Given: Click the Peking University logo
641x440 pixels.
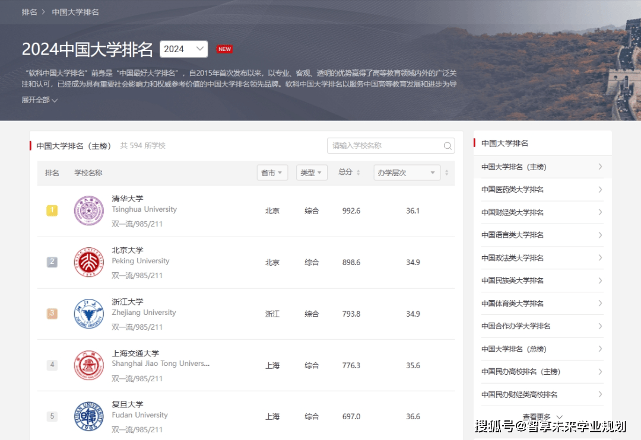Looking at the screenshot, I should 88,262.
